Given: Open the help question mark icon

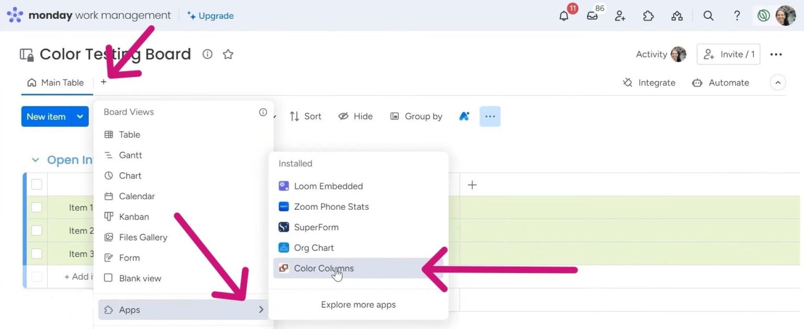Looking at the screenshot, I should click(737, 16).
